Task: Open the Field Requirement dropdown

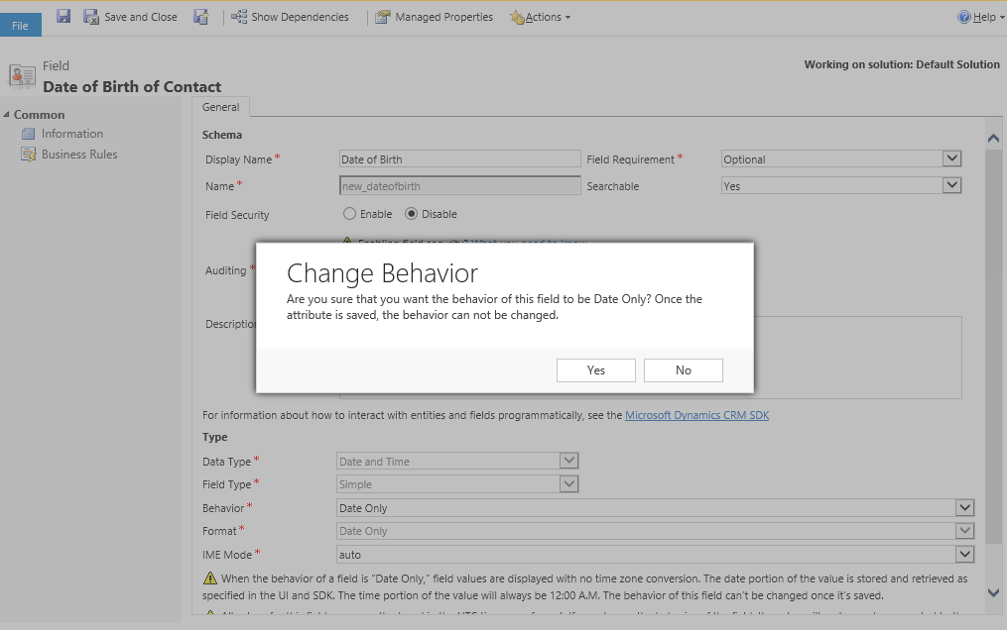Action: (x=951, y=158)
